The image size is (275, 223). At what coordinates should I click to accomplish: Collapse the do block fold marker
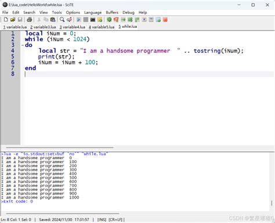coord(23,45)
